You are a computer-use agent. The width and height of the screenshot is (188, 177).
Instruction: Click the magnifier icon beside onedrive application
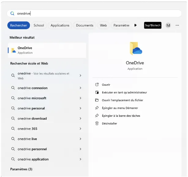pyautogui.click(x=13, y=159)
